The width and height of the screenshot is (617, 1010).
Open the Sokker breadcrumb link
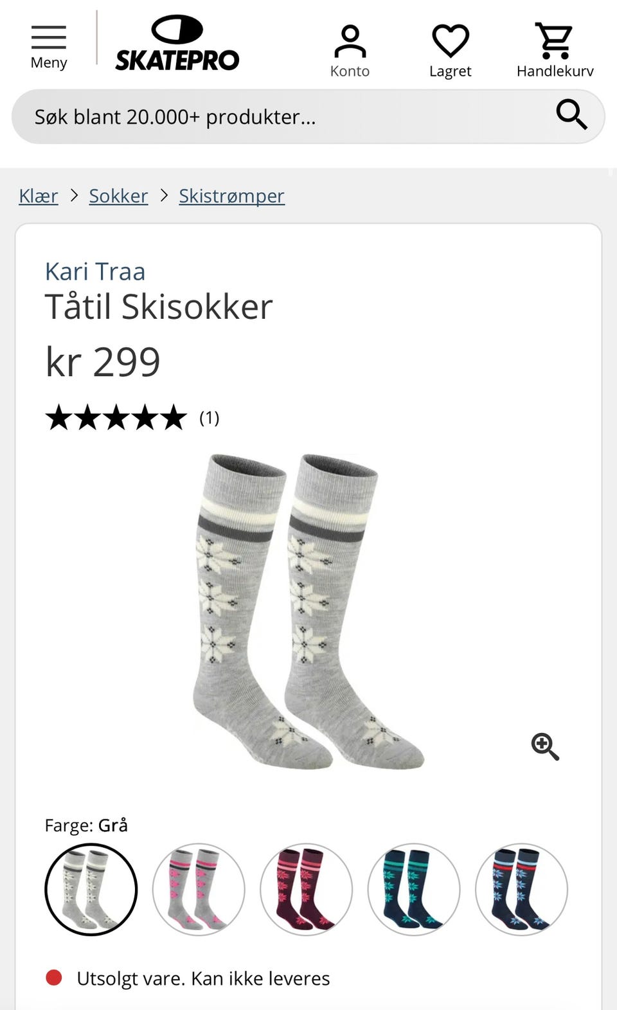click(118, 195)
